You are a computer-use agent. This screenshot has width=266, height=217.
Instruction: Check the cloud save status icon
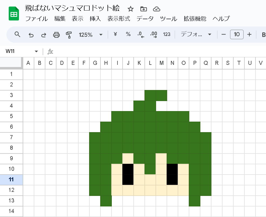tap(156, 9)
